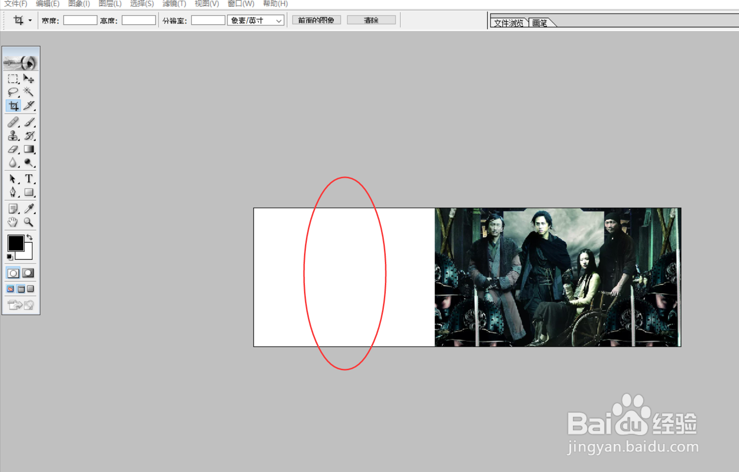Switch to the 画笔 palette tab
The width and height of the screenshot is (739, 472).
[540, 23]
